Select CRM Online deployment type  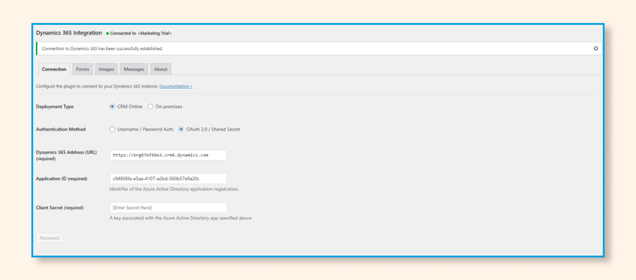pyautogui.click(x=112, y=107)
